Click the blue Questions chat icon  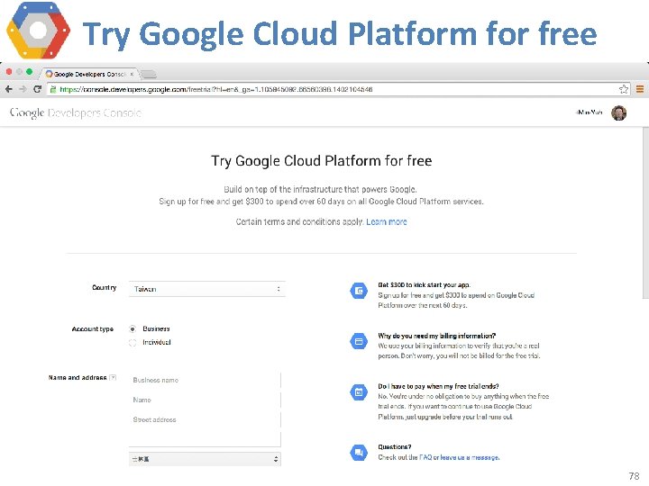tap(358, 452)
